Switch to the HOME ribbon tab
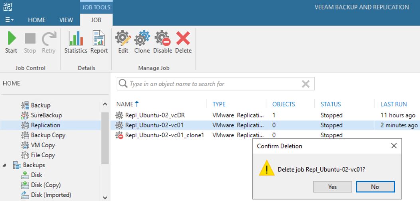420x201 pixels. click(x=37, y=20)
